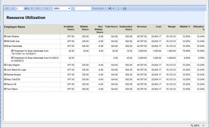Go to next report page

[x=32, y=8]
